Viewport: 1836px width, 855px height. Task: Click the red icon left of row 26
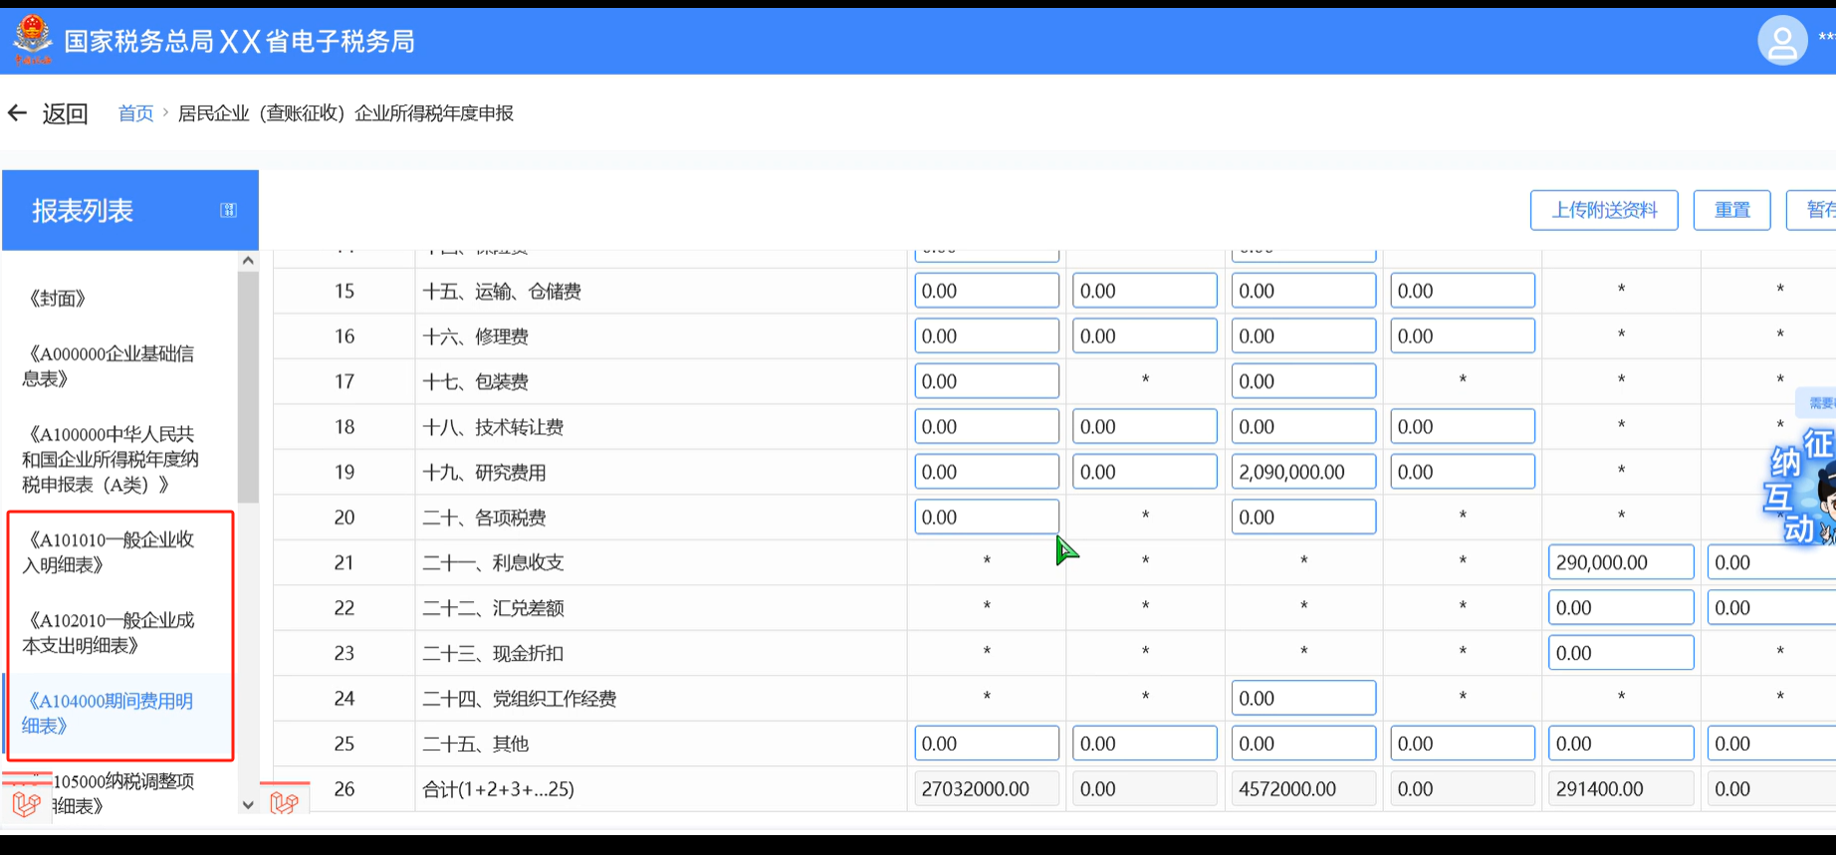[285, 802]
